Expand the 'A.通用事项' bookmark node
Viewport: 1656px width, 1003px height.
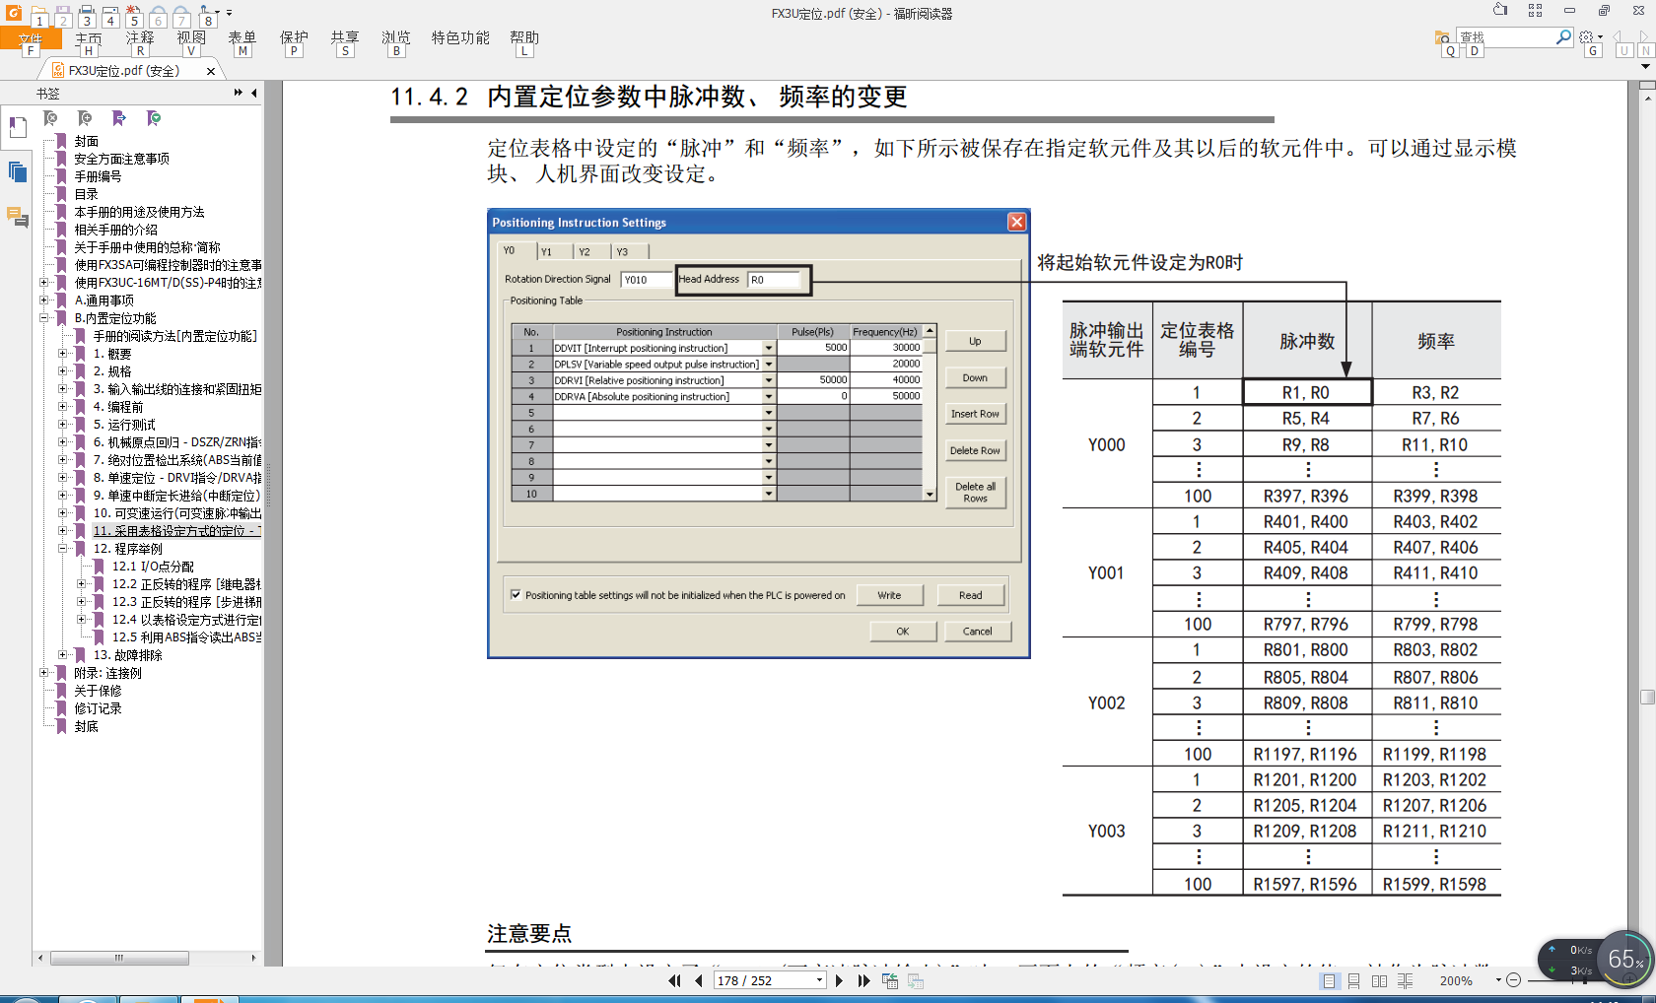[43, 301]
